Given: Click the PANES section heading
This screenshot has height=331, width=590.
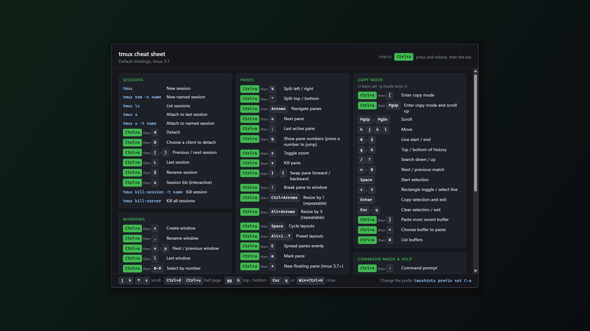Looking at the screenshot, I should pos(247,79).
